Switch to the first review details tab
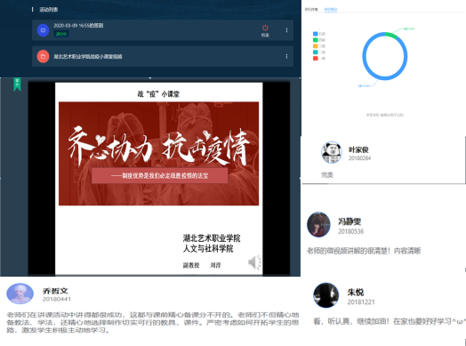This screenshot has height=346, width=466. [311, 10]
